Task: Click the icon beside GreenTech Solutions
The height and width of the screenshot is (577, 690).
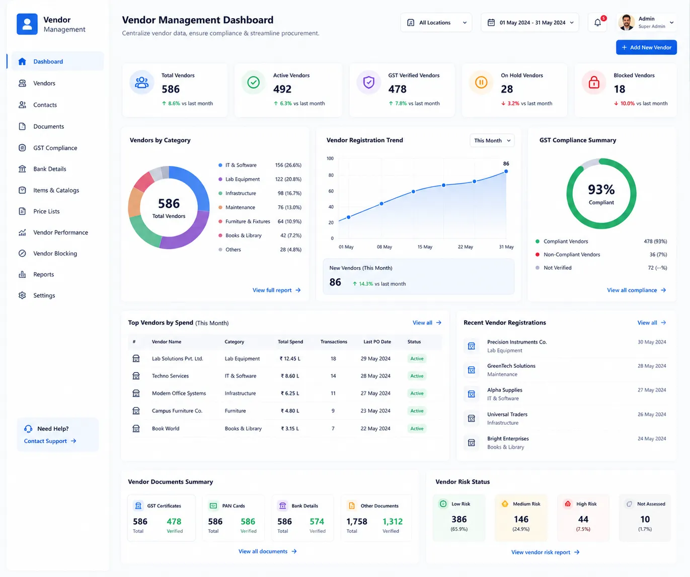Action: click(x=472, y=370)
